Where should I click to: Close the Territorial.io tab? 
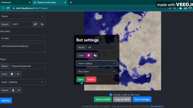30,2
